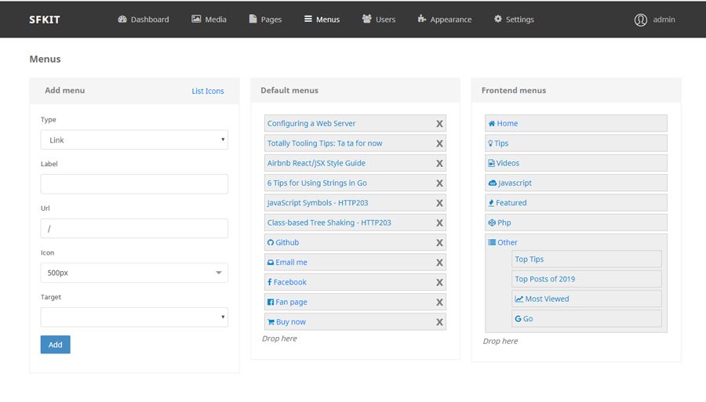Viewport: 706px width, 402px height.
Task: Remove the Buy now item via X
Action: tap(439, 322)
